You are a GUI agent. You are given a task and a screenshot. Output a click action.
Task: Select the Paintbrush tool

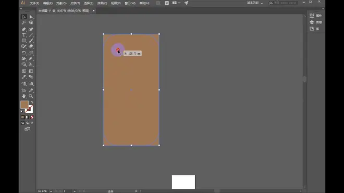pyautogui.click(x=31, y=41)
